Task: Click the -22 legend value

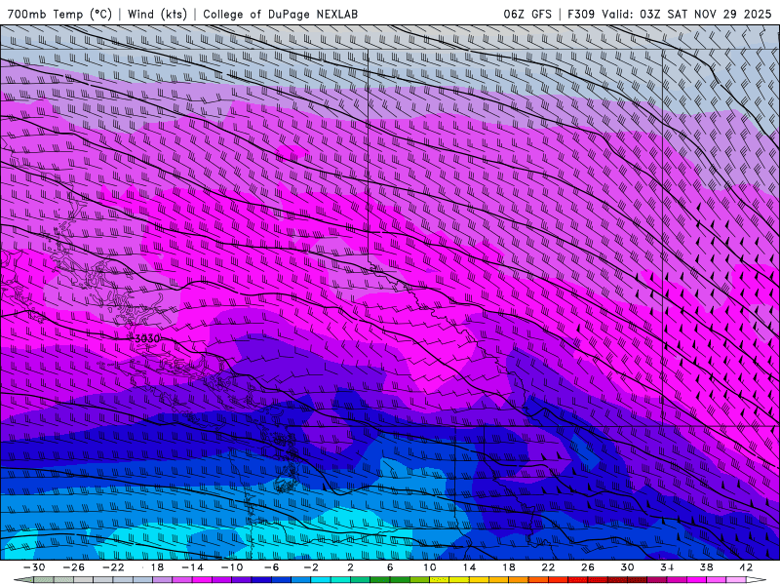Action: 113,567
